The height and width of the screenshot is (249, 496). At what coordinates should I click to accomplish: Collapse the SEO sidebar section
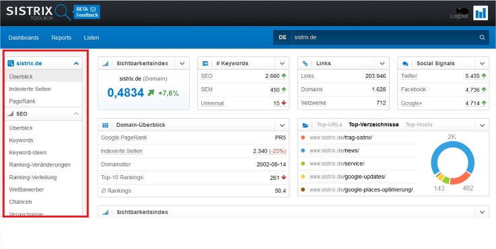pos(76,113)
